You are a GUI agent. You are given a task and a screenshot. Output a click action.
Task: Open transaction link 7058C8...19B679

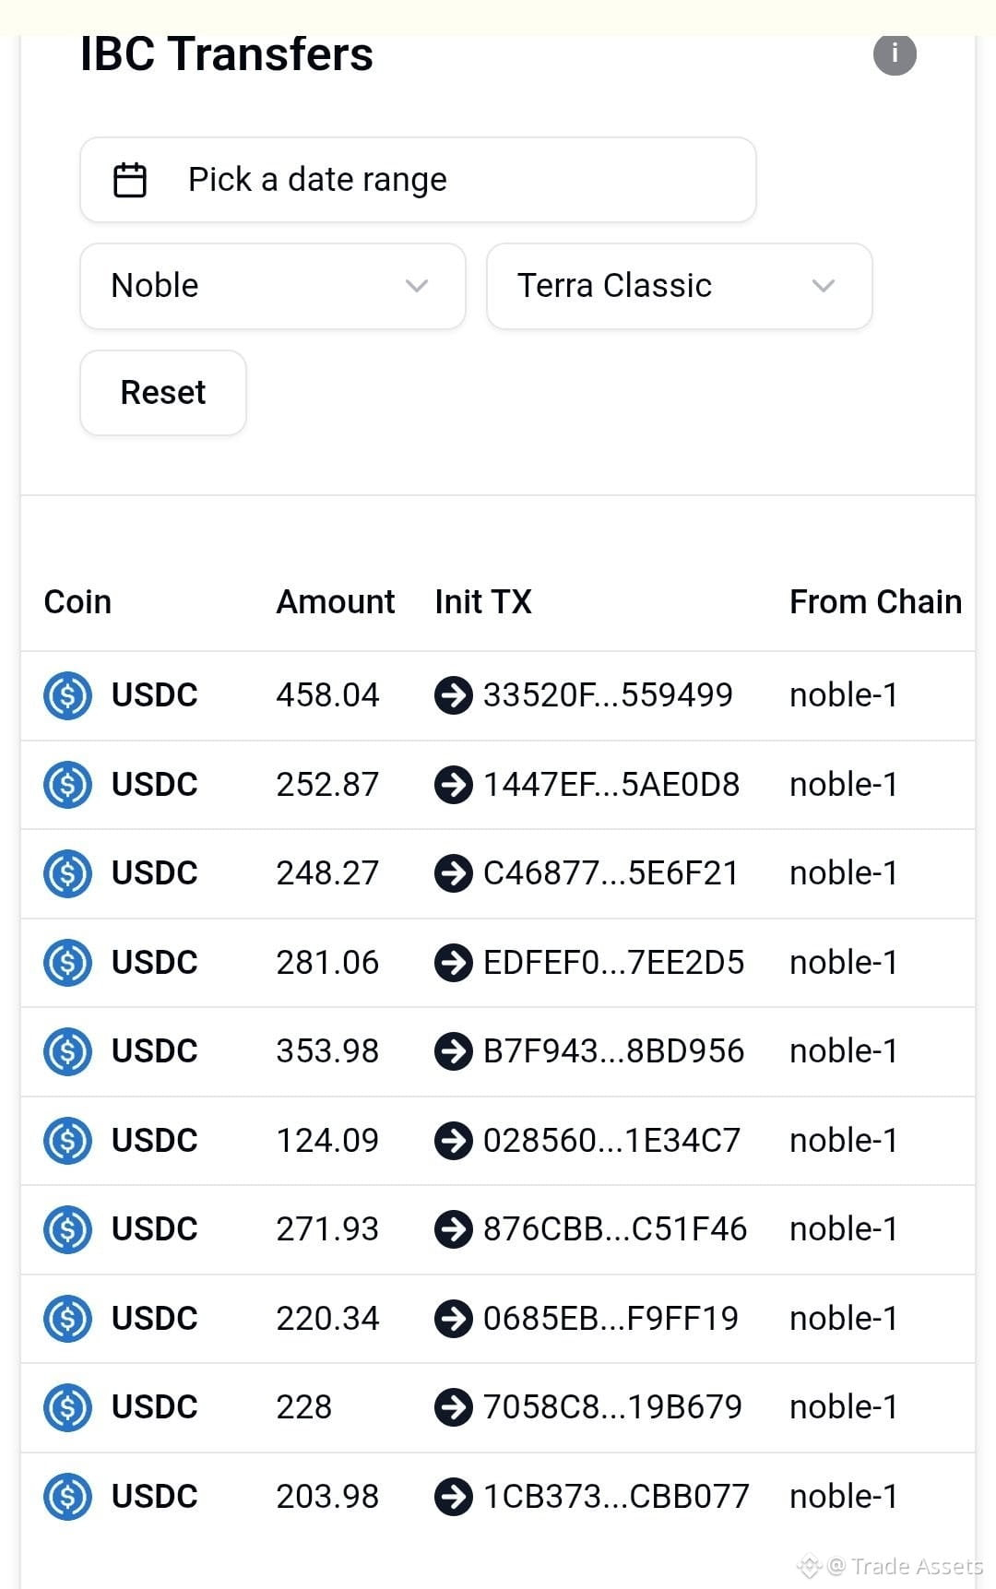point(612,1407)
